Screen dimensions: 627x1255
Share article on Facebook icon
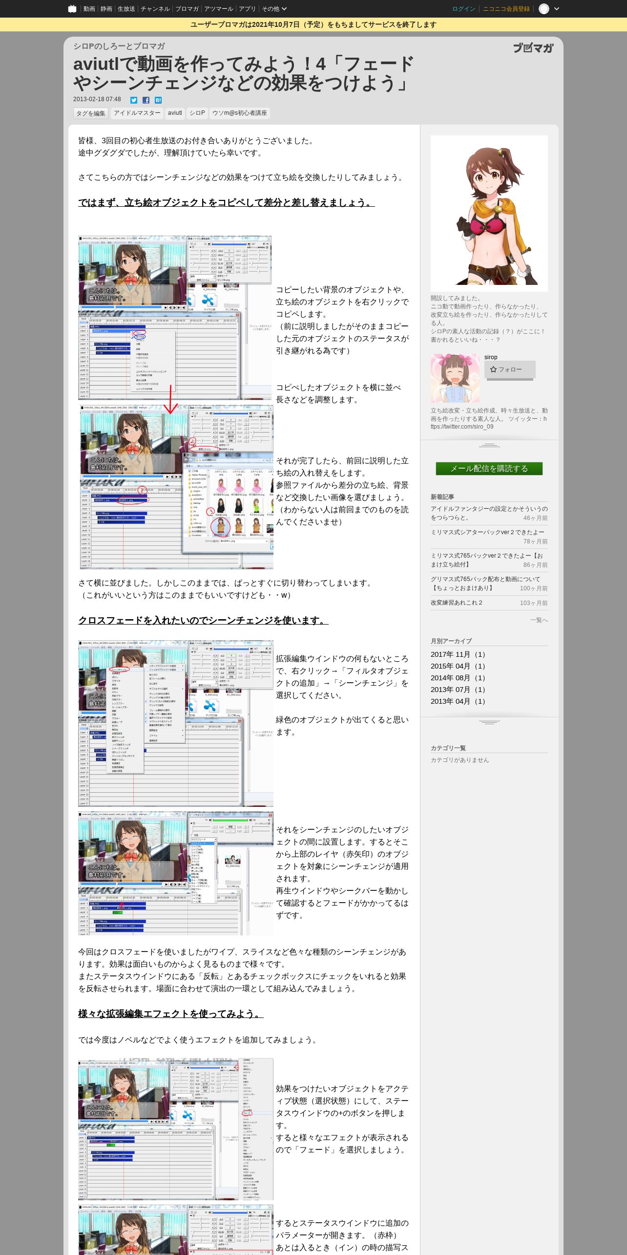146,100
